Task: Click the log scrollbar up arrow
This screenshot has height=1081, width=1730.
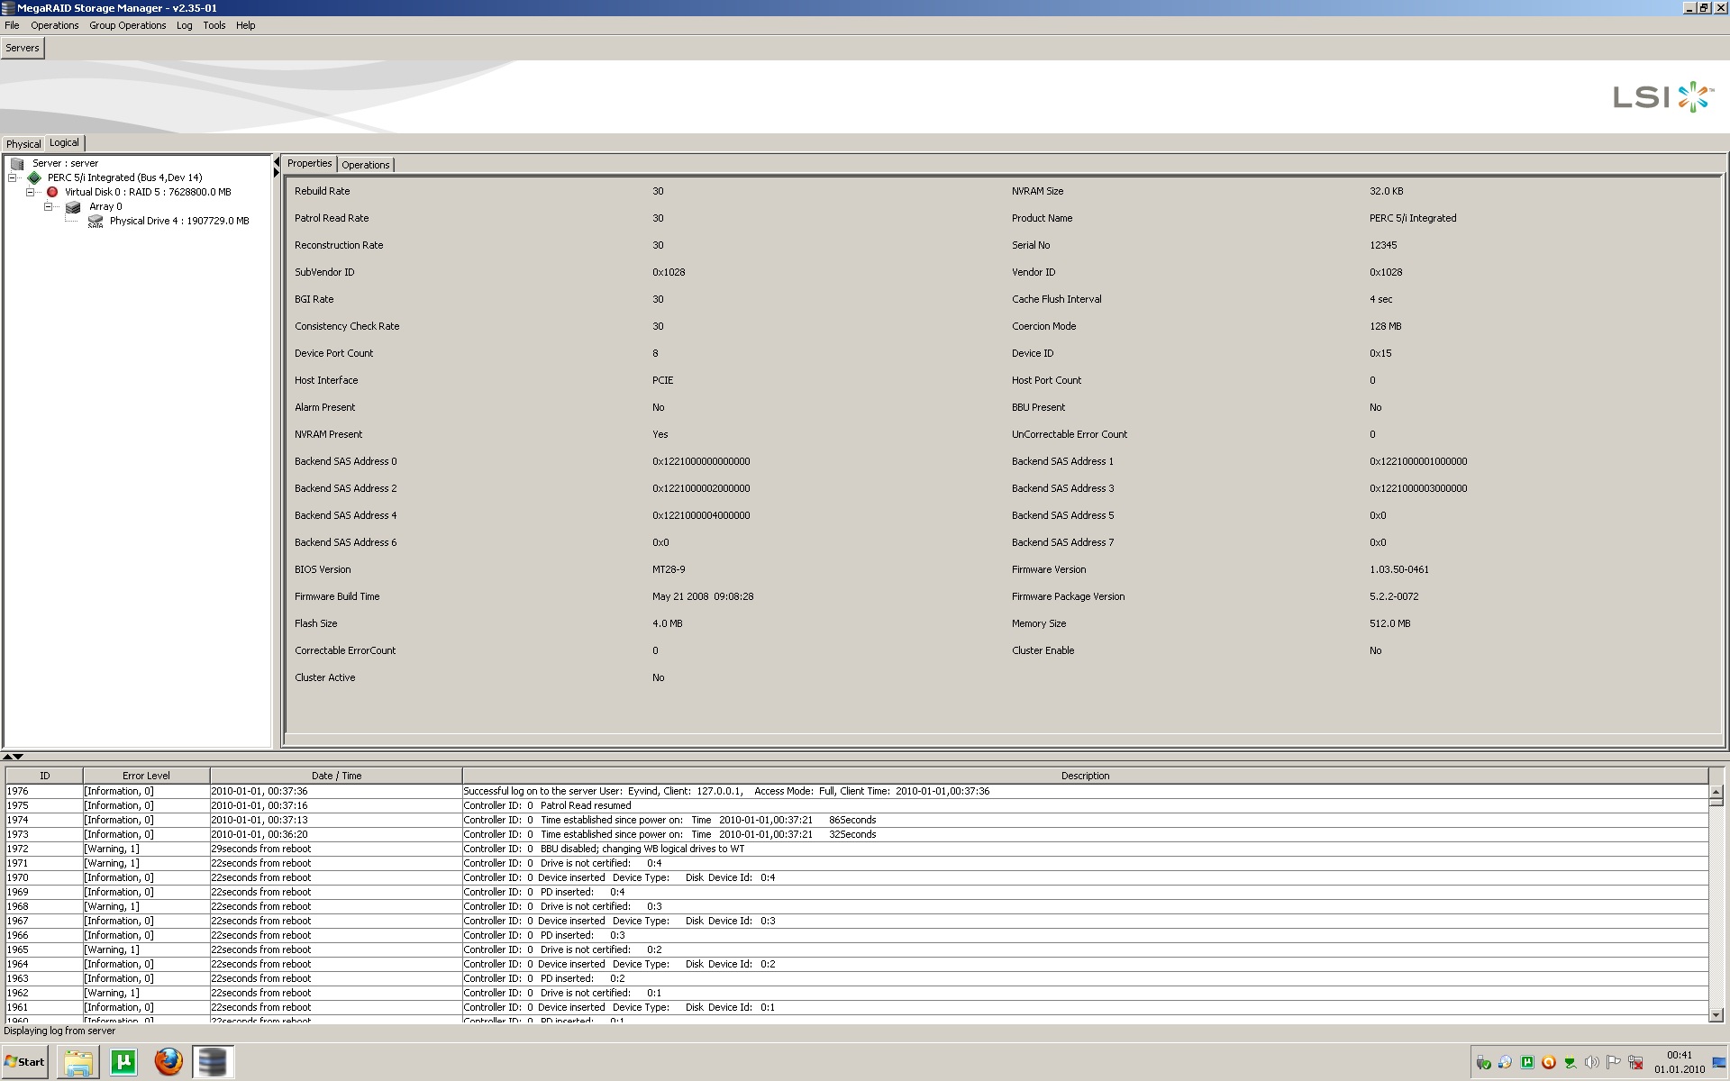Action: point(1716,791)
